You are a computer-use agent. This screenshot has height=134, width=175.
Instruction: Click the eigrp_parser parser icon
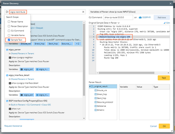pyautogui.click(x=7, y=50)
